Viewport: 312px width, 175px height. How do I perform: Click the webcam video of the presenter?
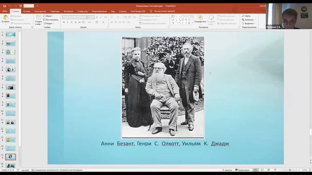point(289,16)
